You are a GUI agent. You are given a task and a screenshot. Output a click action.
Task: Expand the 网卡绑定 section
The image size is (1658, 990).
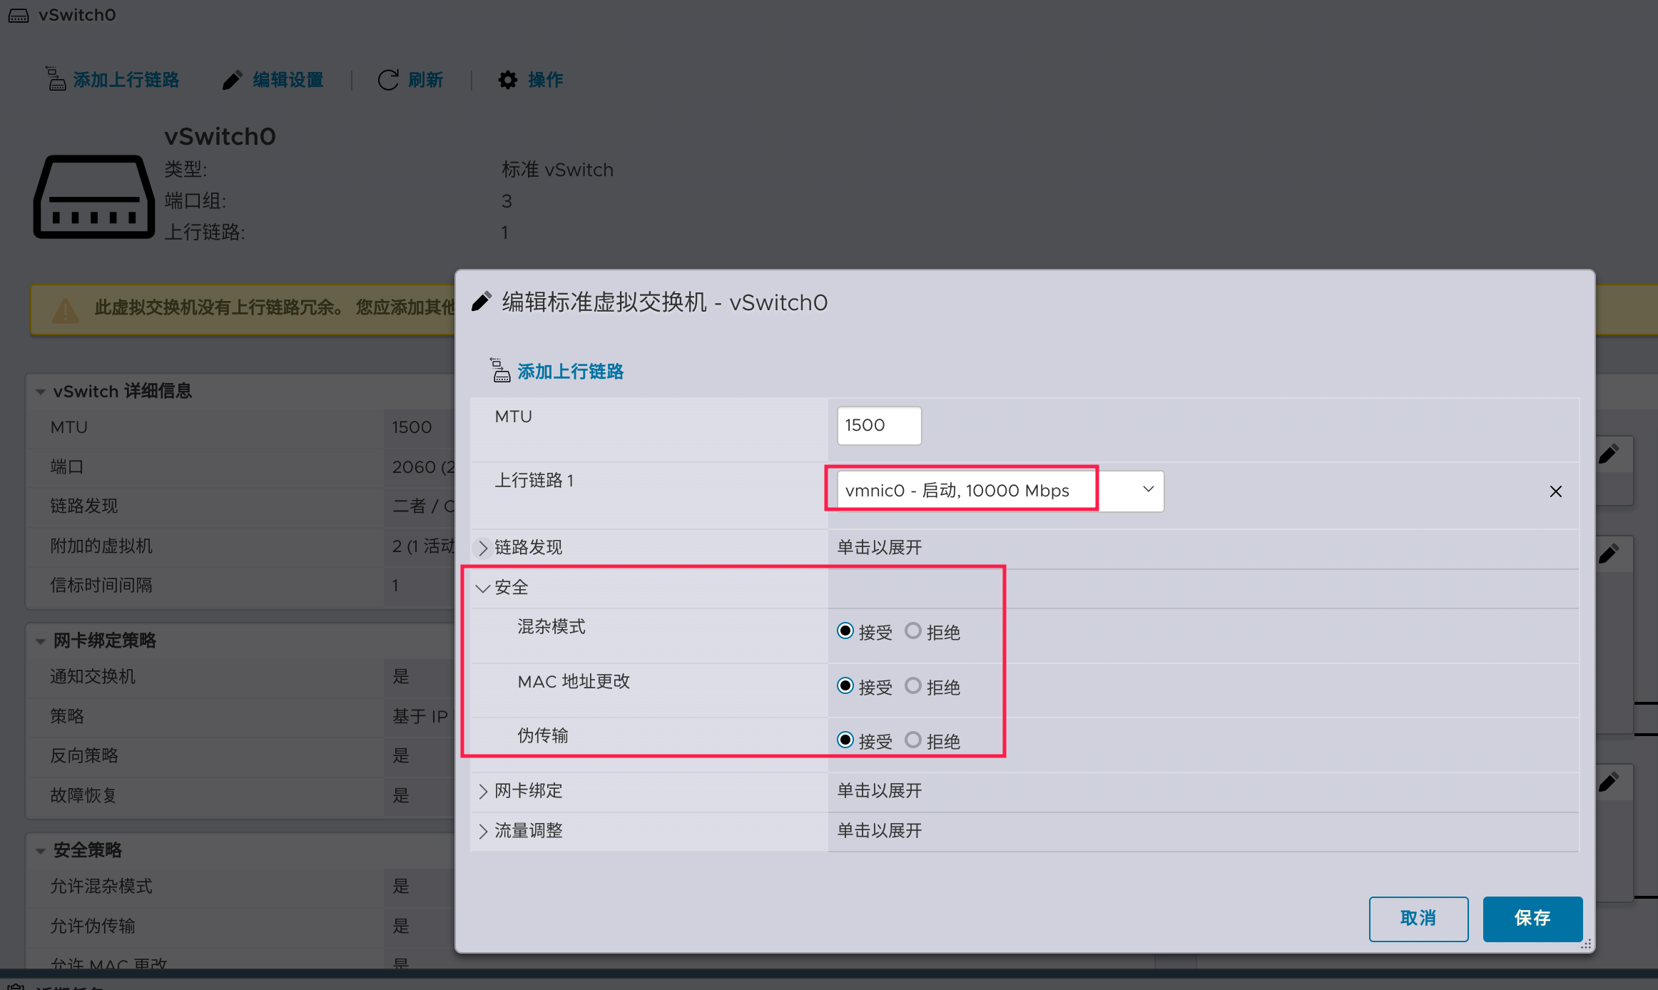(x=483, y=791)
